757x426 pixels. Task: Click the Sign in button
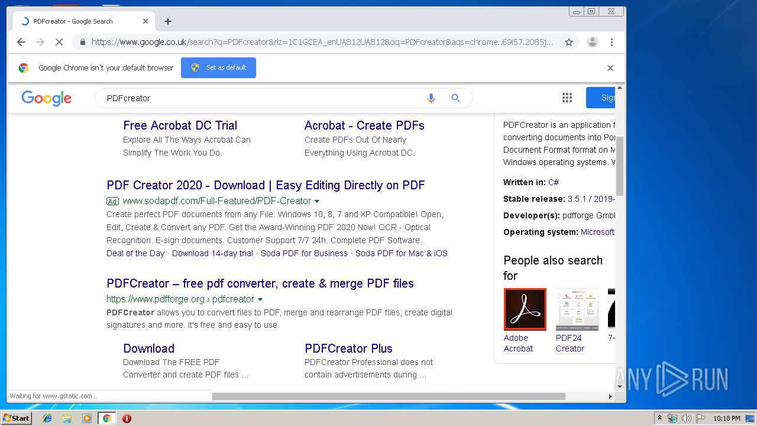(x=601, y=98)
